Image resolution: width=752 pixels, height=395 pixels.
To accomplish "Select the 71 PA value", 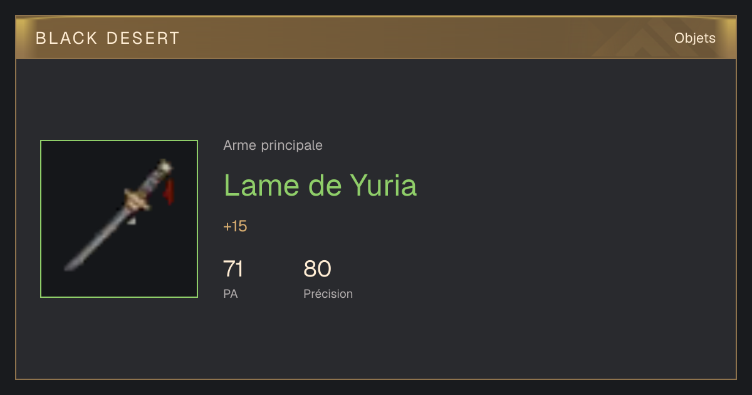I will pos(233,269).
